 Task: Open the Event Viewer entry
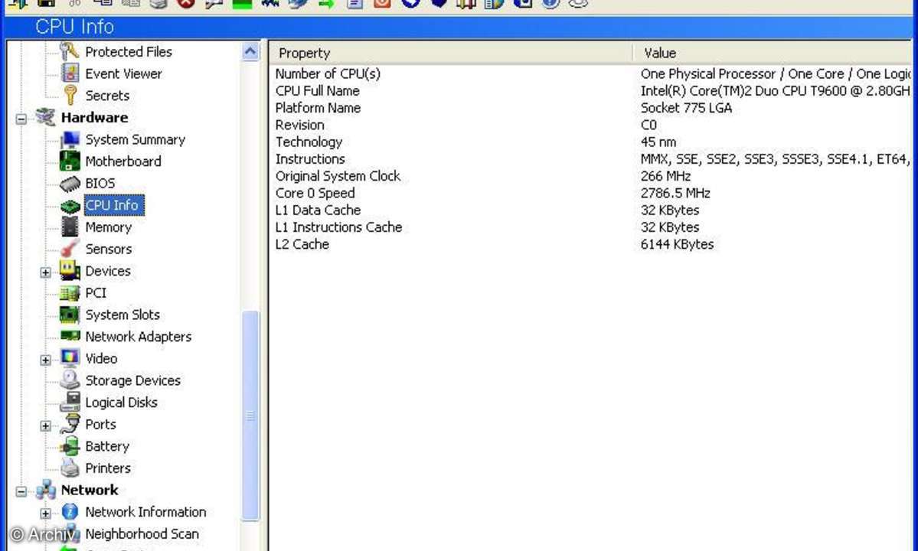(x=123, y=73)
